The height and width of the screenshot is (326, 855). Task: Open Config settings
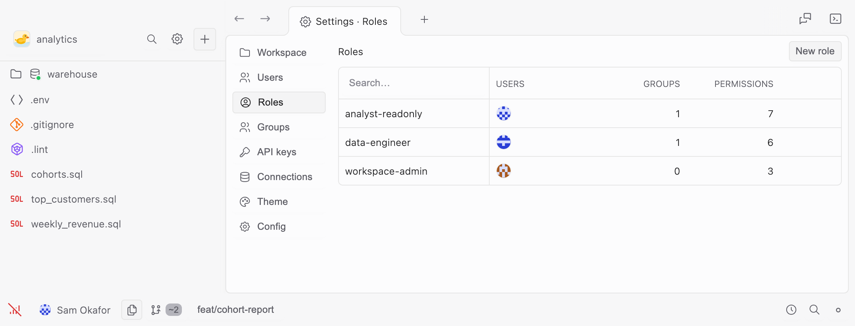[x=279, y=226]
